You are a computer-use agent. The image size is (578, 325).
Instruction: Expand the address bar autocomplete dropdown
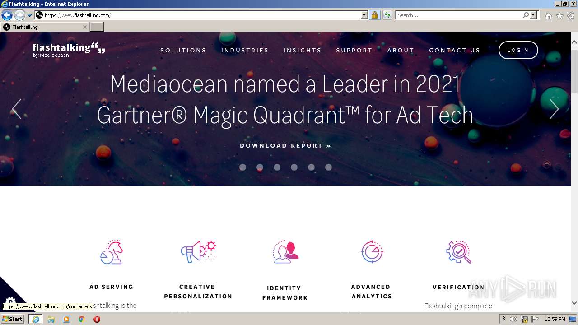coord(364,15)
